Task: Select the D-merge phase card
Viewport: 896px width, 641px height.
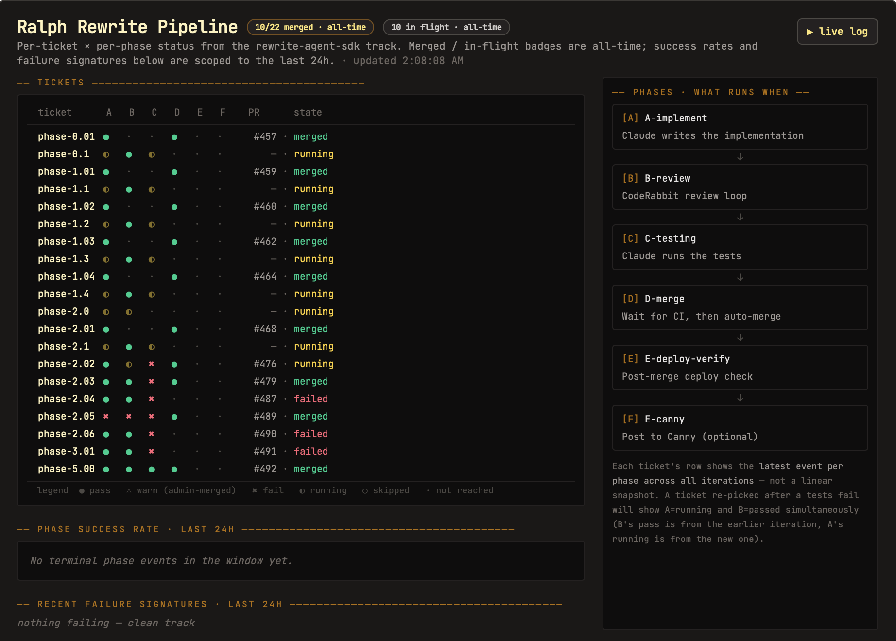Action: click(740, 307)
